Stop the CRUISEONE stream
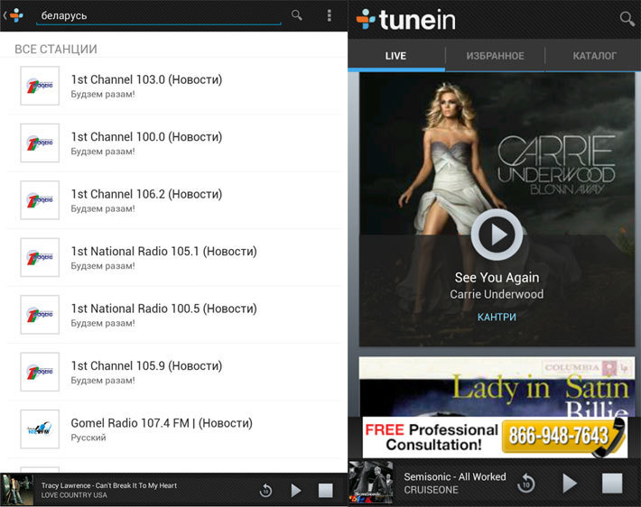 click(612, 484)
